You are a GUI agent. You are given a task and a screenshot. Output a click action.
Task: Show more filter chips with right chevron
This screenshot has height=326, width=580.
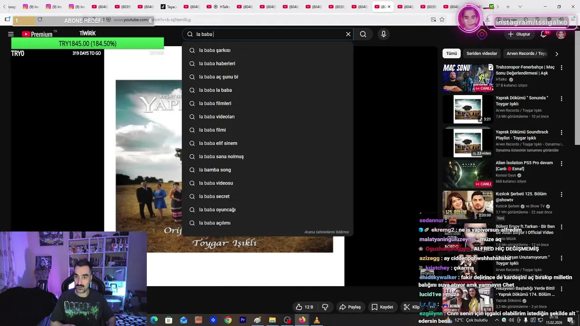[x=556, y=53]
